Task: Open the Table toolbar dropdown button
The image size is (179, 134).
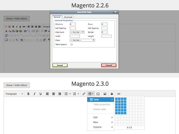Action: coord(91,94)
